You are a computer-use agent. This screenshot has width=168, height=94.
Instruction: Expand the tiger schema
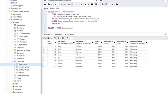[11, 84]
